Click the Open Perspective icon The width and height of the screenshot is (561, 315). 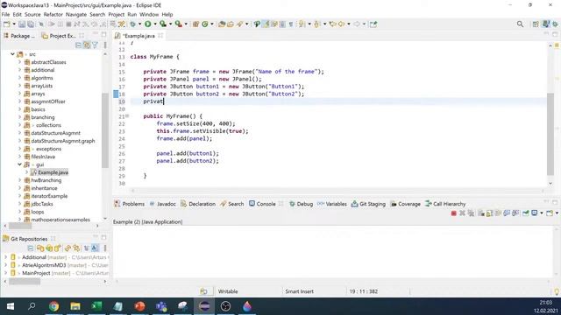pyautogui.click(x=536, y=24)
